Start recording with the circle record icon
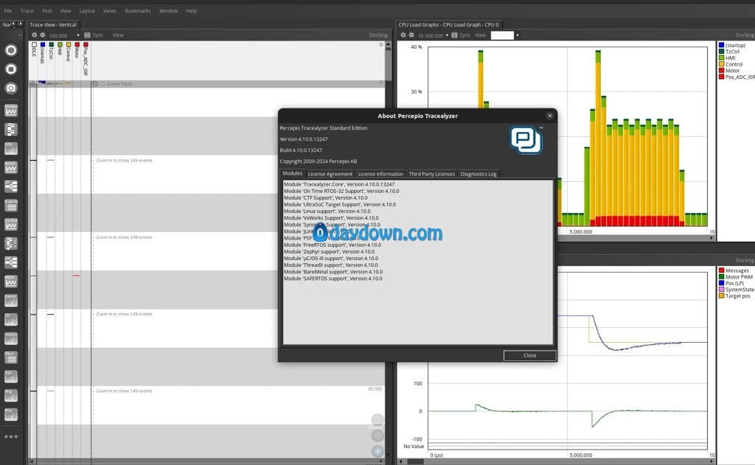755x465 pixels. 10,50
